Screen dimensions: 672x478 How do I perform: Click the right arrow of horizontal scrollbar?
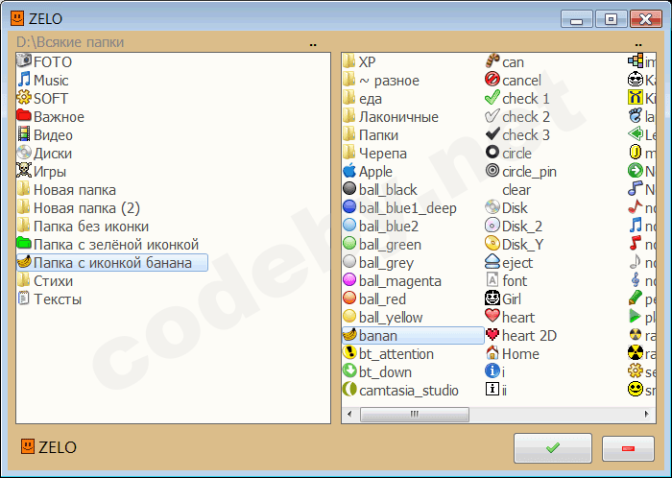647,415
